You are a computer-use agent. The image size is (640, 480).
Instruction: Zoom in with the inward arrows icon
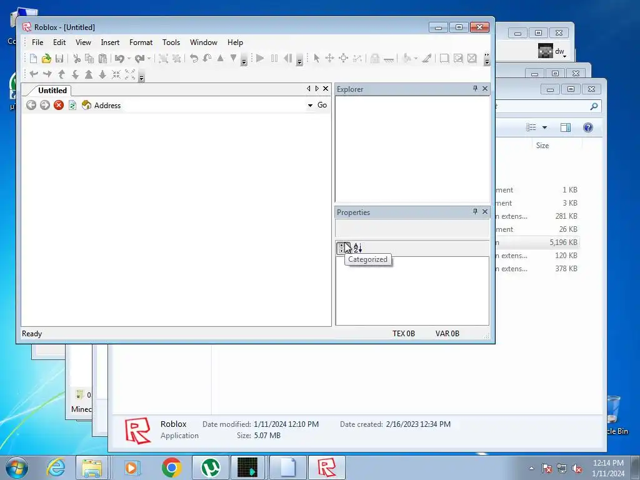click(116, 74)
